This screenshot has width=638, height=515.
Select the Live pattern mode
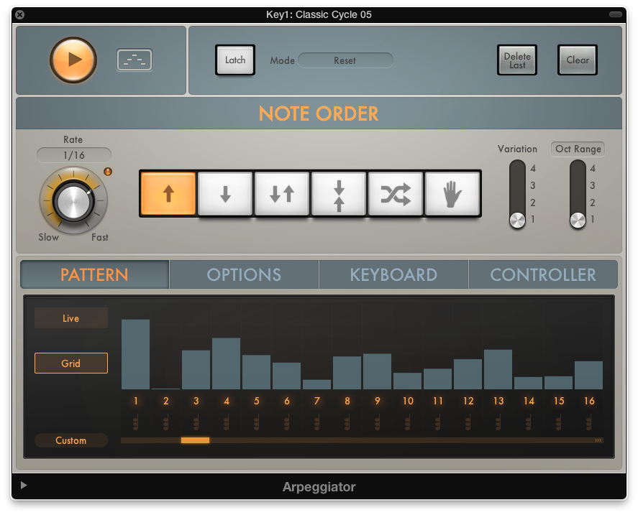coord(71,318)
